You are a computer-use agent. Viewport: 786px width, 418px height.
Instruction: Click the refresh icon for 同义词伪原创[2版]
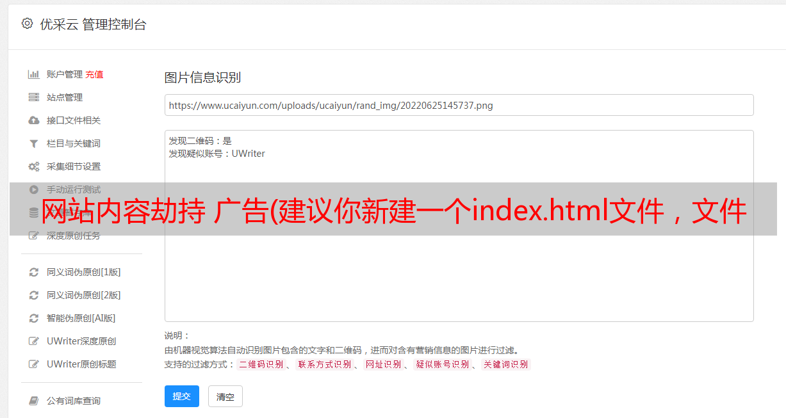34,295
